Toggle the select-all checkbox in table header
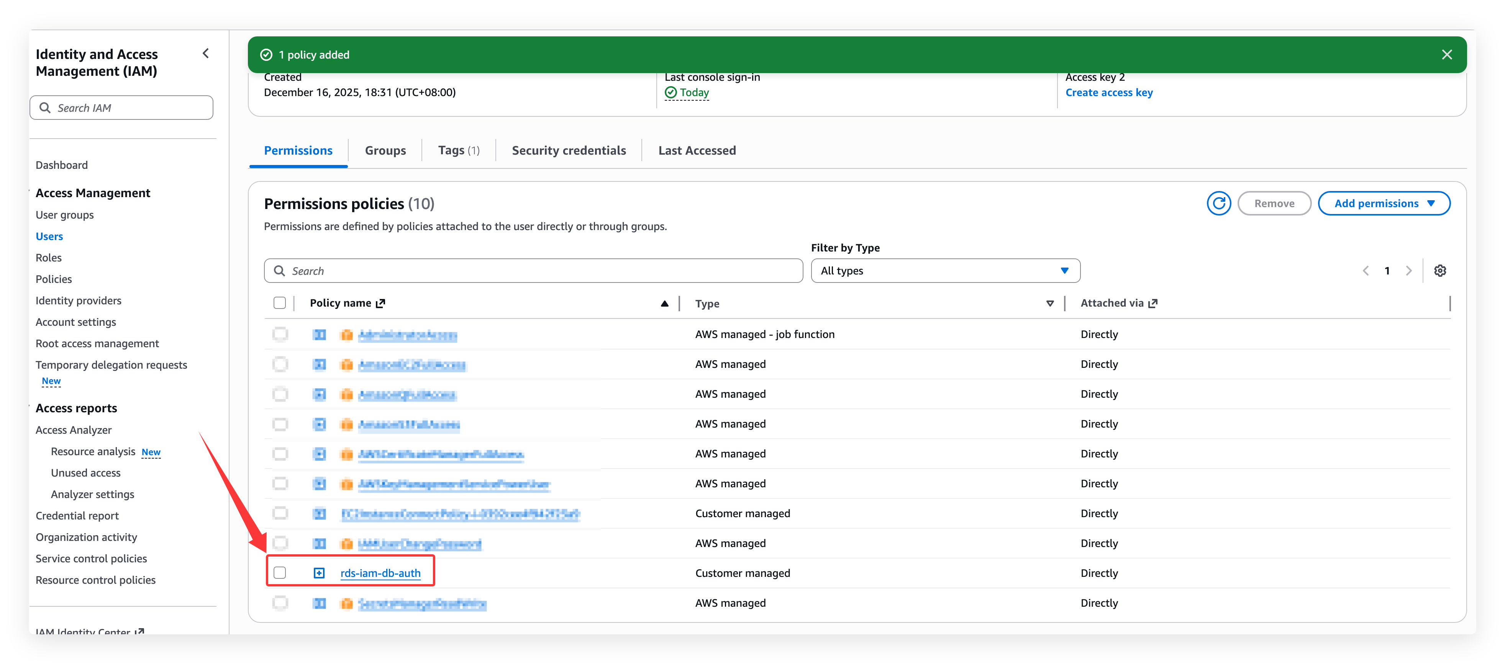Image resolution: width=1505 pixels, height=663 pixels. click(280, 302)
